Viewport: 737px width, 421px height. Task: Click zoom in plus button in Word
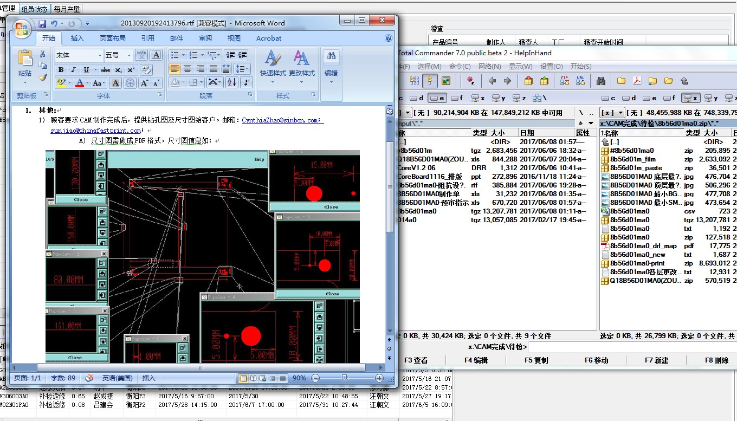(379, 378)
